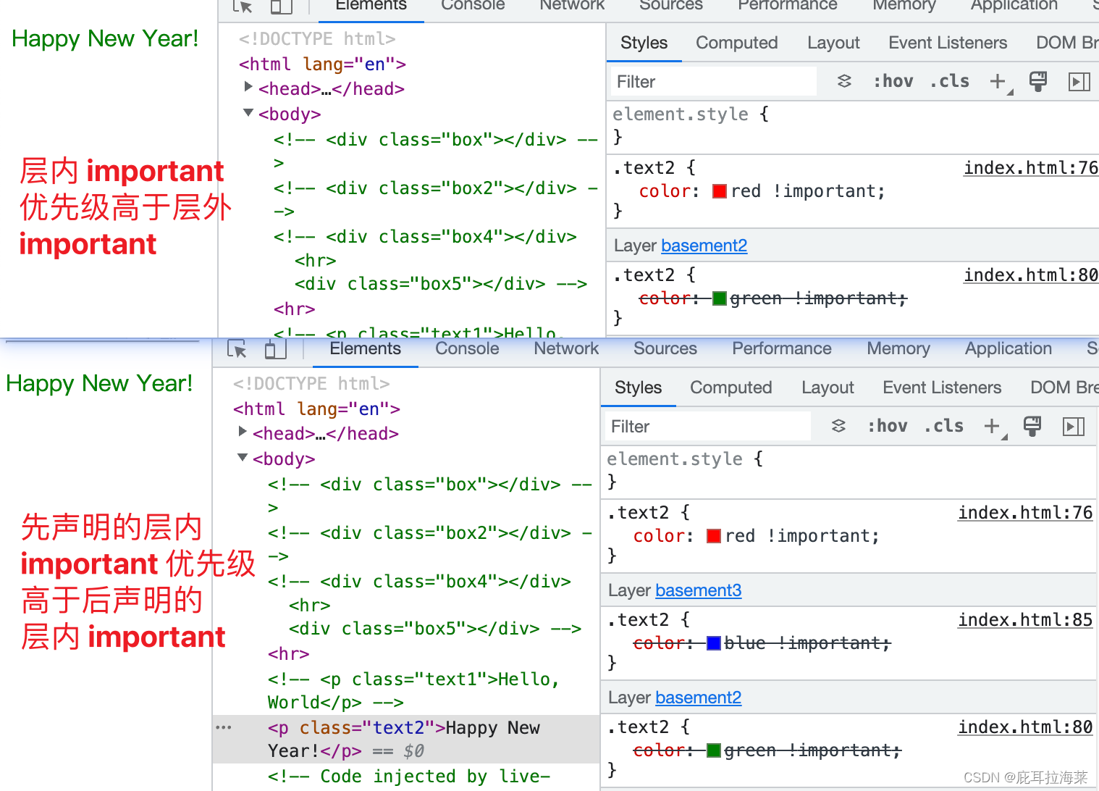1099x791 pixels.
Task: Open ellipsis menu beside selected text2 node
Action: pyautogui.click(x=224, y=727)
